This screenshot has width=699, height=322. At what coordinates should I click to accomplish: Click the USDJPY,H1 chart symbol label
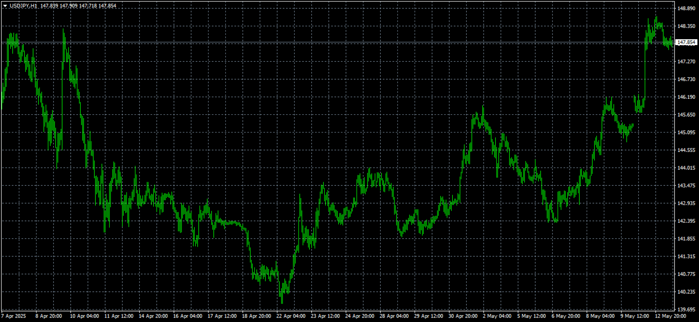coord(23,6)
